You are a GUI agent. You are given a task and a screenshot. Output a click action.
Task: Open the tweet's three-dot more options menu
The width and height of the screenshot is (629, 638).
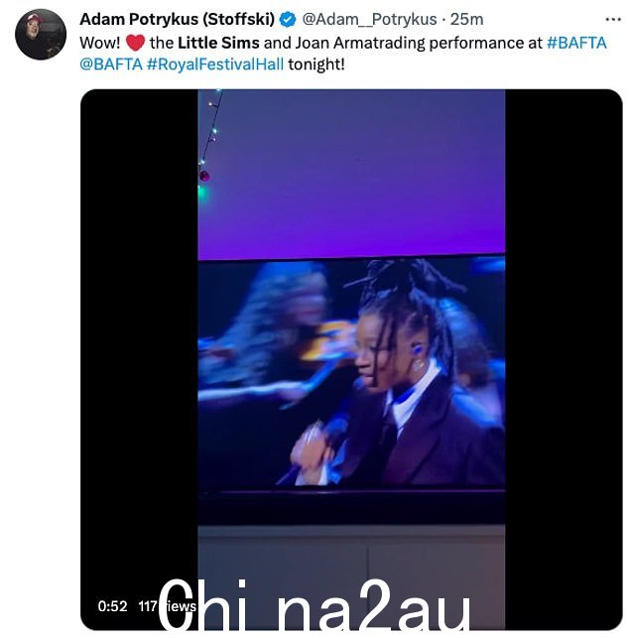(613, 20)
